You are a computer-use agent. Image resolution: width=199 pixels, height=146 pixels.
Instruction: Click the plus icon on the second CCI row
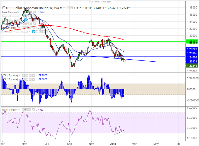coord(30,79)
